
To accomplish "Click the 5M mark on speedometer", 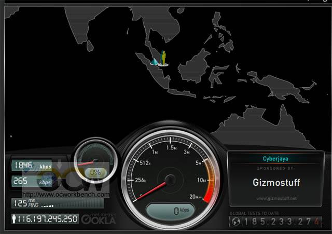I will click(x=199, y=163).
